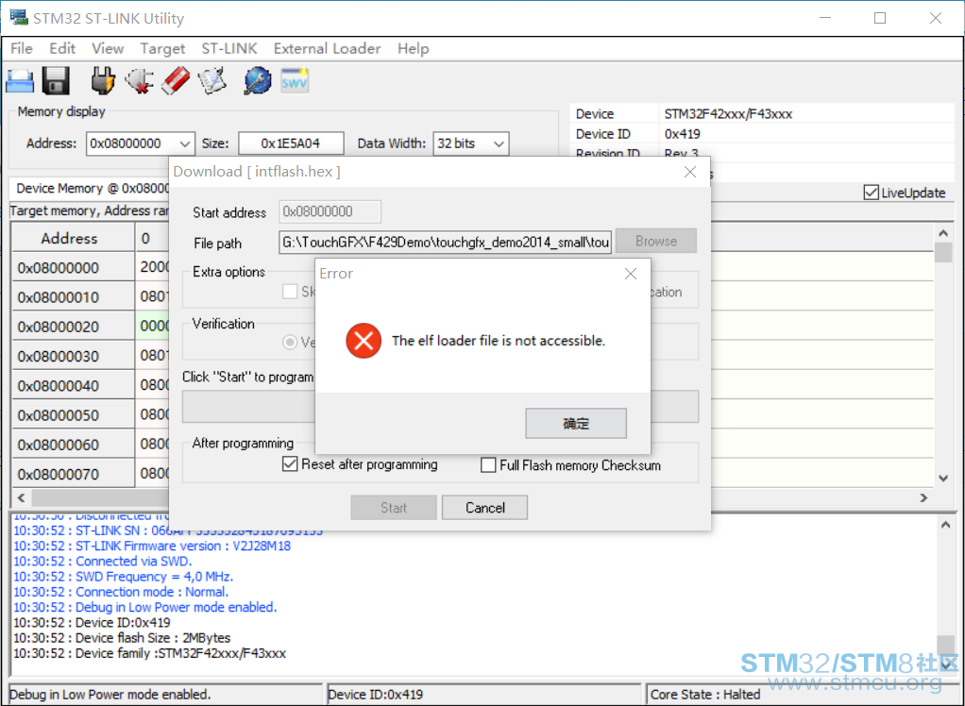Image resolution: width=965 pixels, height=706 pixels.
Task: Click the memory table horizontal scroll left arrow
Action: (x=21, y=497)
